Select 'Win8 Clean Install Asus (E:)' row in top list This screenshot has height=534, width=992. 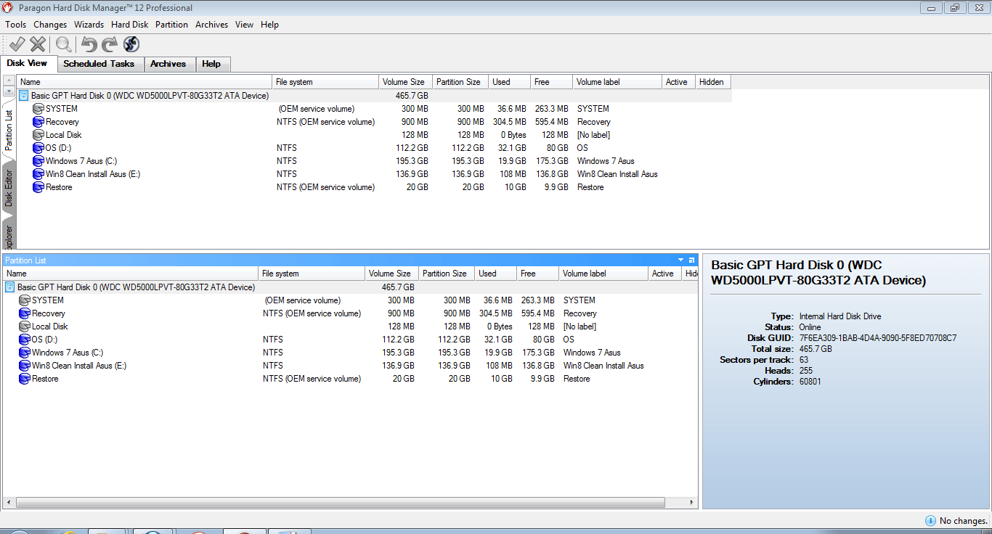pos(373,174)
